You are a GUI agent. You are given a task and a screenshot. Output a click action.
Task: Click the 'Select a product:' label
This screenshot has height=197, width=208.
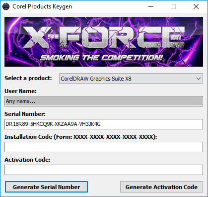click(28, 78)
